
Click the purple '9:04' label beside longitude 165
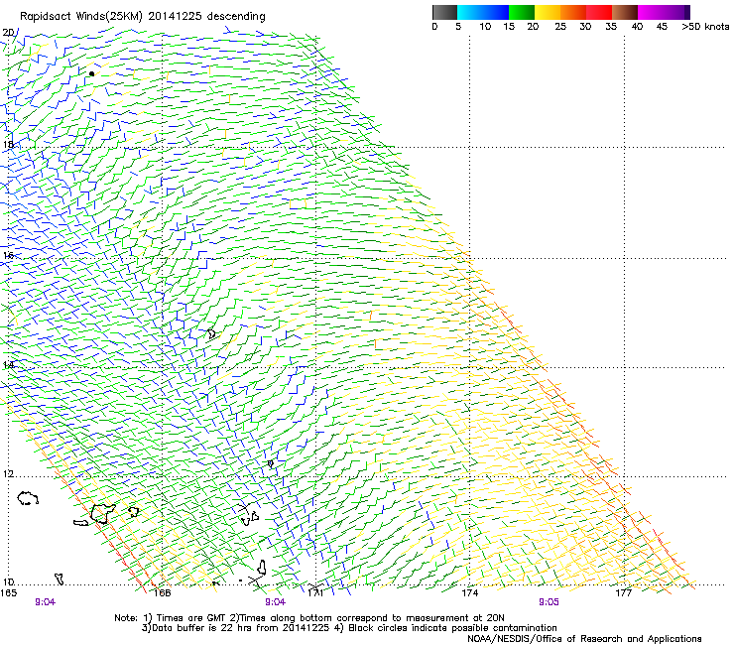click(x=45, y=602)
